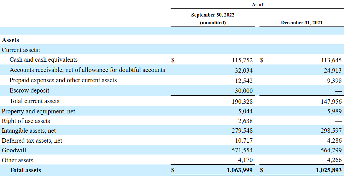
Task: Select total current assets value 190,328
Action: tap(242, 102)
